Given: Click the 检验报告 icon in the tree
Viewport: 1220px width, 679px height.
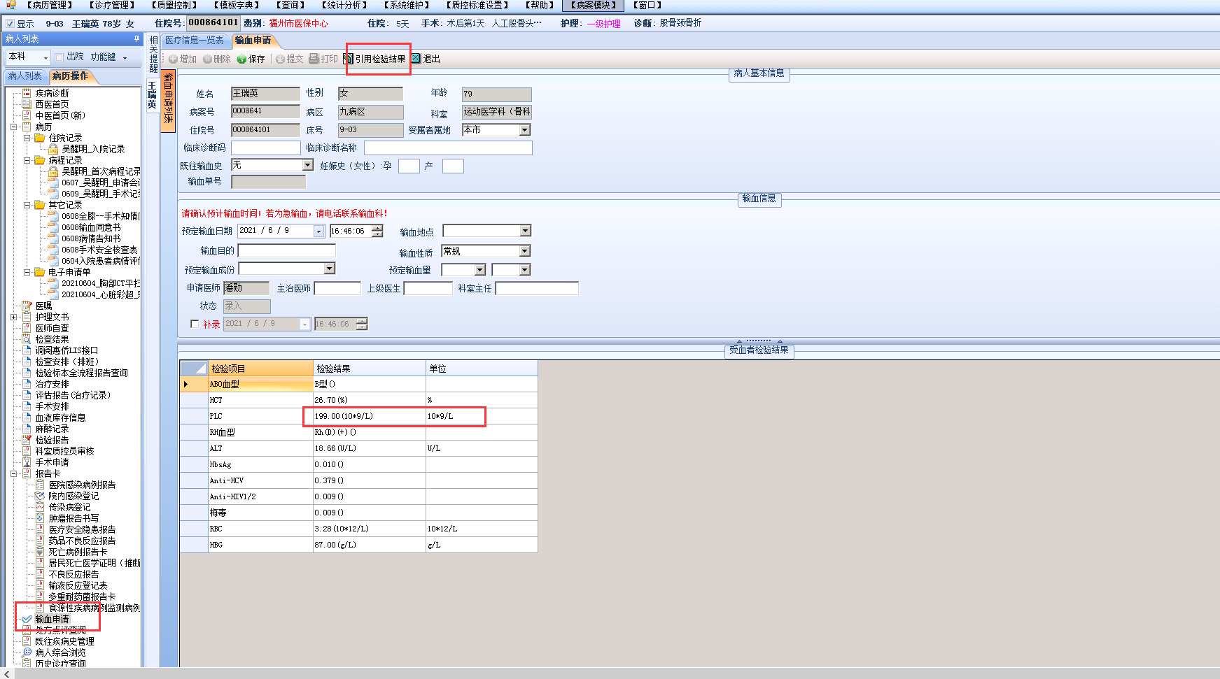Looking at the screenshot, I should [x=27, y=440].
